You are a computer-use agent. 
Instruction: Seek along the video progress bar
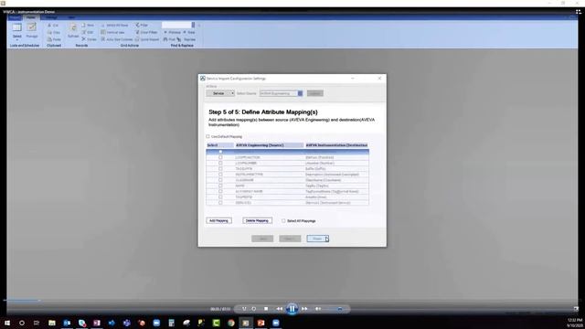point(292,300)
